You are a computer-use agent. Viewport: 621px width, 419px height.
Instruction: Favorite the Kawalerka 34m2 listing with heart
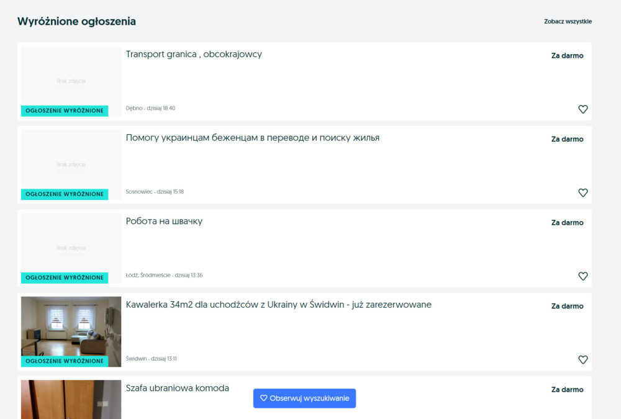[582, 359]
